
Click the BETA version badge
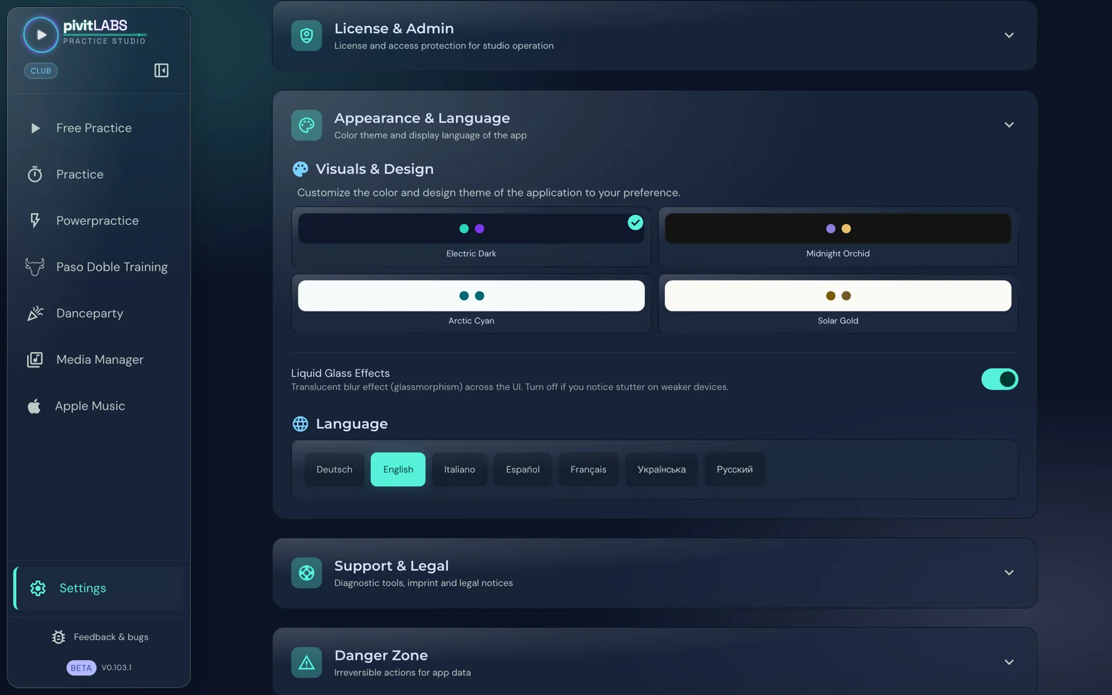click(x=81, y=668)
